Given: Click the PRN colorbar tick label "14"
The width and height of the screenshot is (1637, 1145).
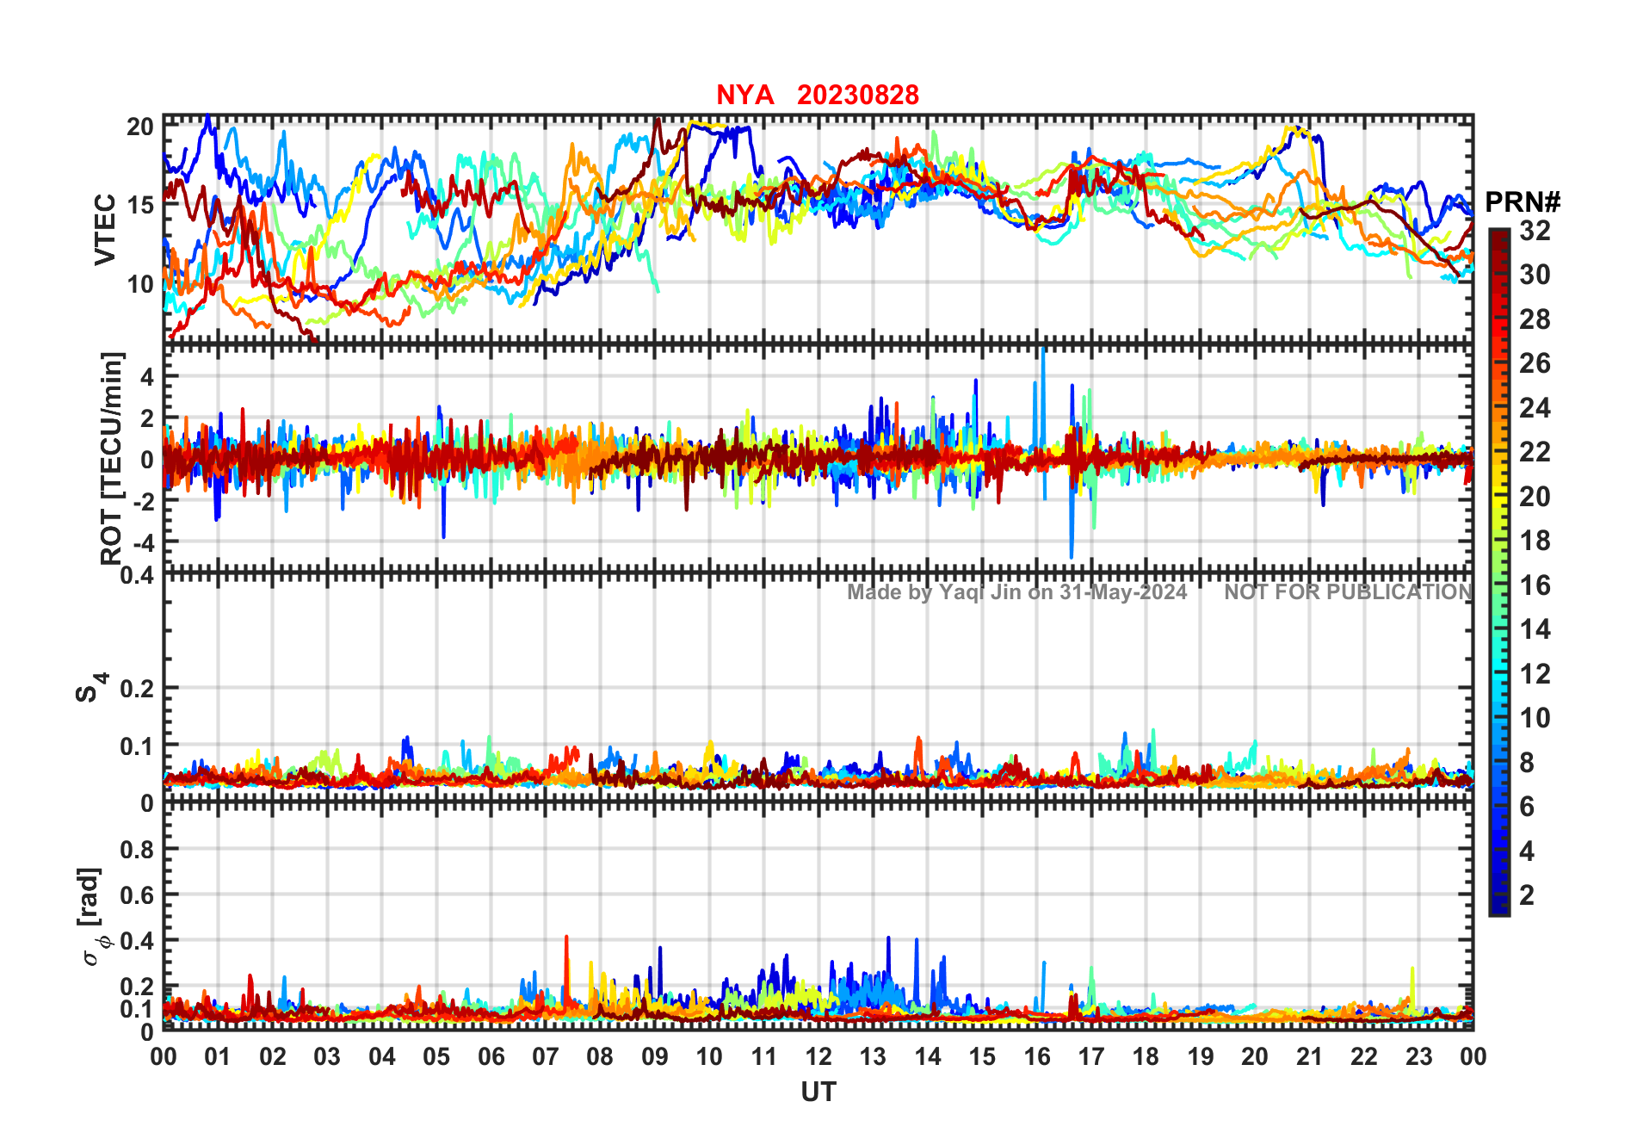Looking at the screenshot, I should coord(1535,629).
